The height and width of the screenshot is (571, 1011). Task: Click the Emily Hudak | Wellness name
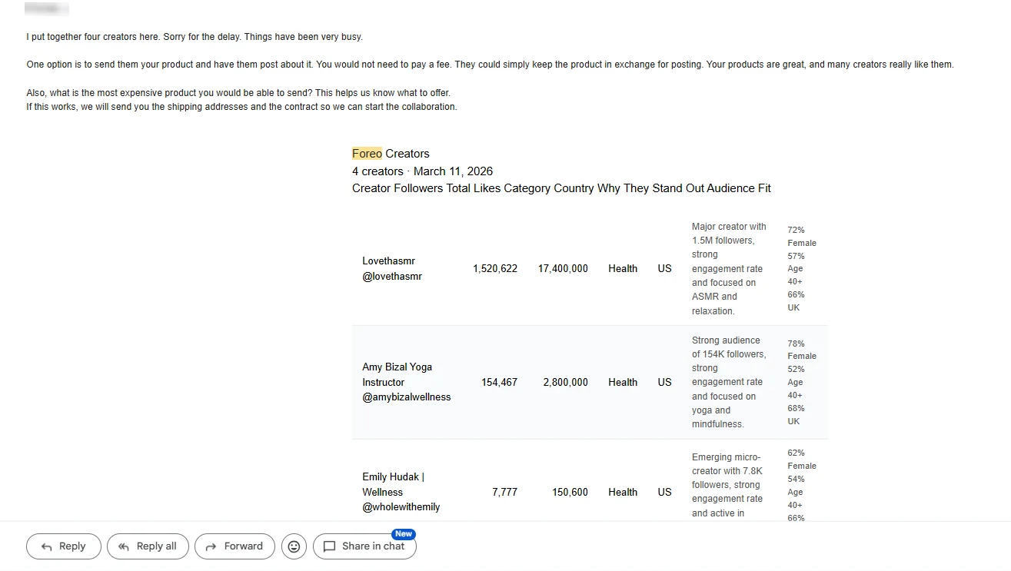[x=393, y=484]
